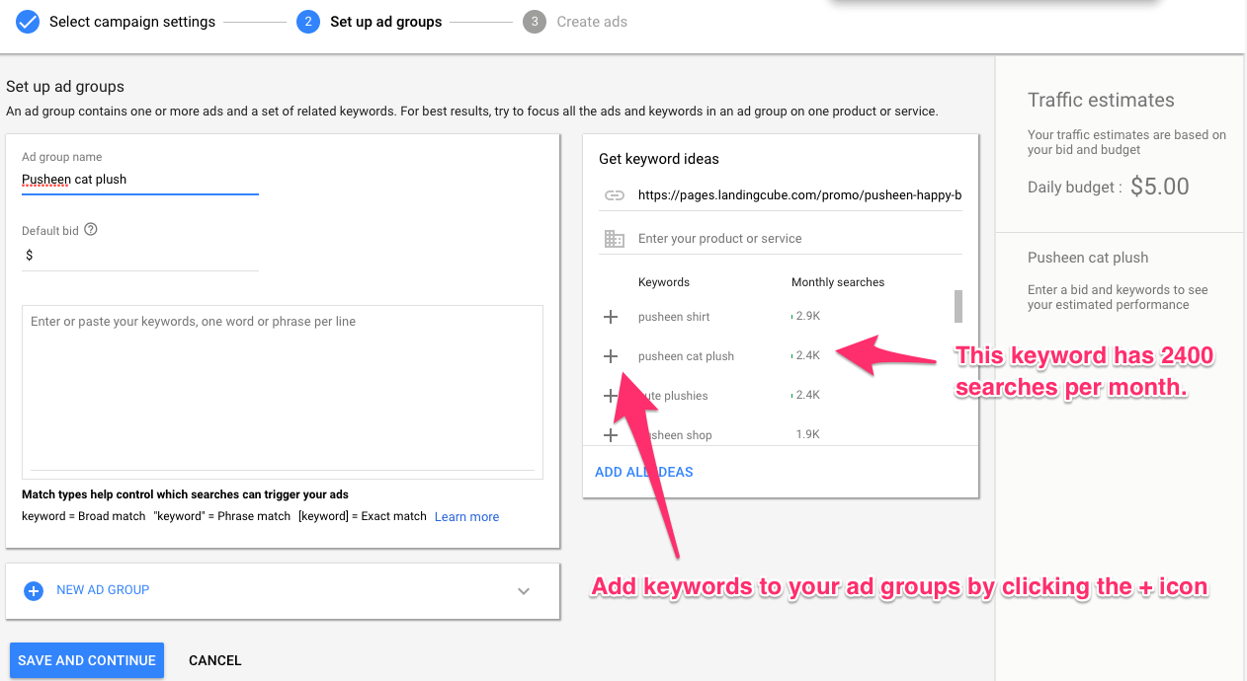Screen dimensions: 1247x681
Task: Click the plus icon beside pusheen shirt
Action: coord(611,317)
